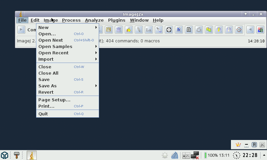This screenshot has height=160, width=267.
Task: Expand the Import submenu
Action: coord(68,59)
